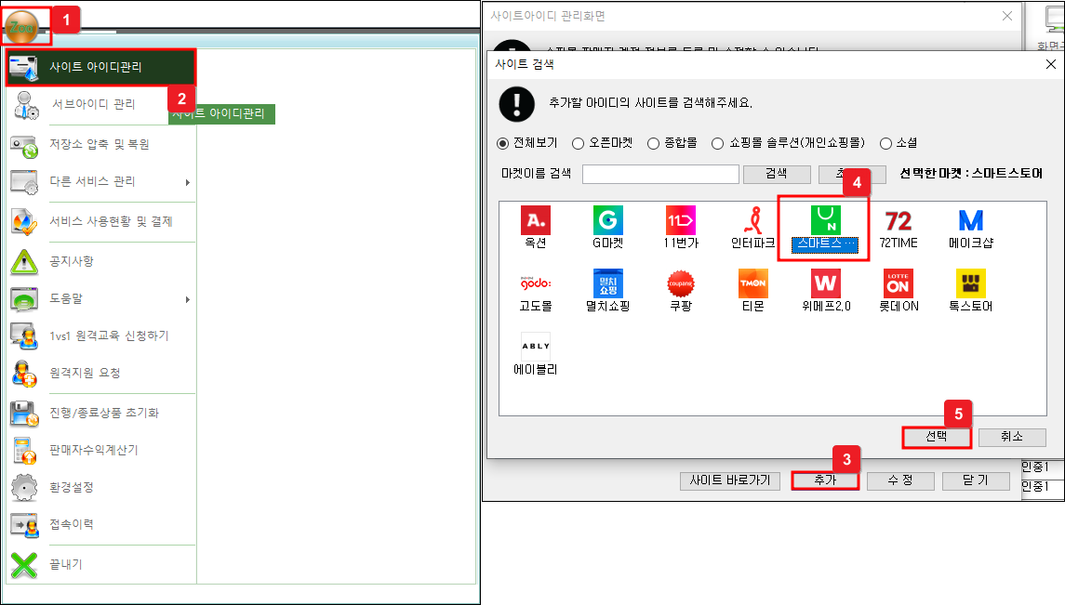
Task: Select the 72TIME market icon
Action: [898, 220]
